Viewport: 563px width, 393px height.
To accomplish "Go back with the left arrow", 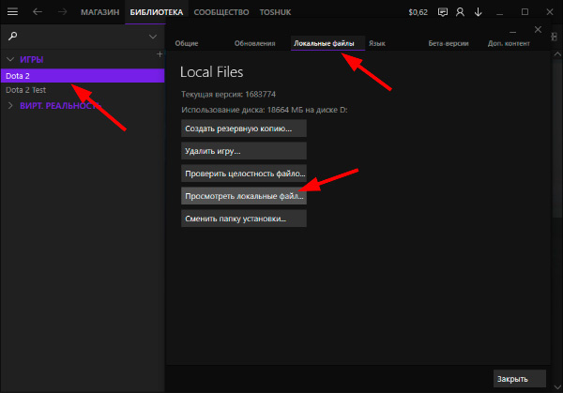I will pos(38,12).
